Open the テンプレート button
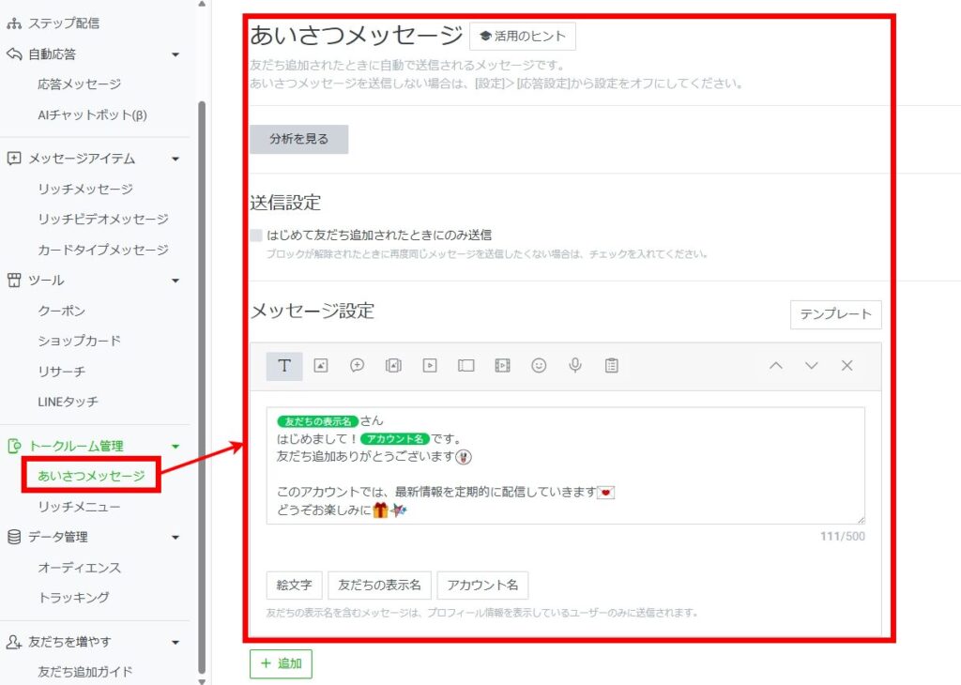The image size is (961, 685). click(x=835, y=314)
